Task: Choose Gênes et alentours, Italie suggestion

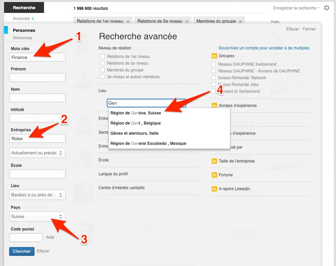Action: point(134,133)
